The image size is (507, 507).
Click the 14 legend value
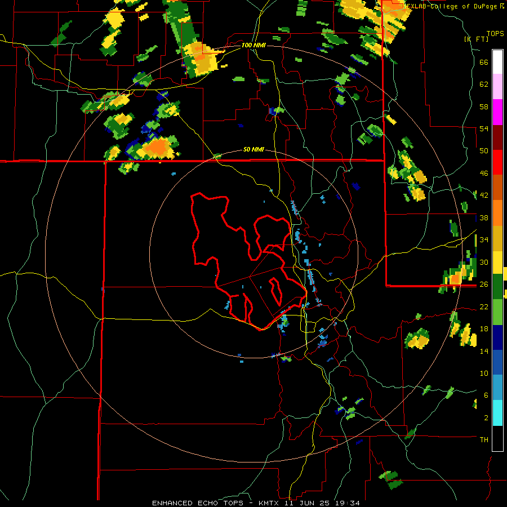tap(484, 351)
